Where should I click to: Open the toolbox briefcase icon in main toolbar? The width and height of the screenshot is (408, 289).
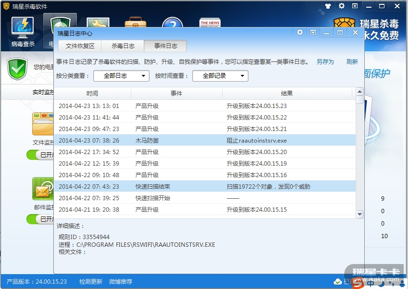click(x=136, y=22)
